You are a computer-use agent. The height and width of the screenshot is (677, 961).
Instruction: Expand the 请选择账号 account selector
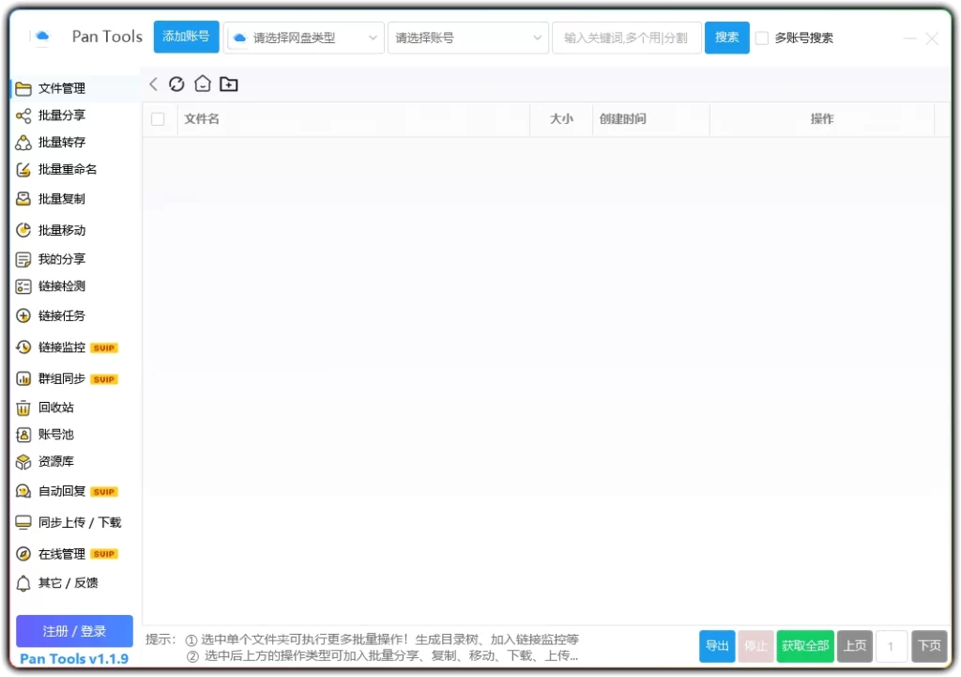pyautogui.click(x=467, y=38)
